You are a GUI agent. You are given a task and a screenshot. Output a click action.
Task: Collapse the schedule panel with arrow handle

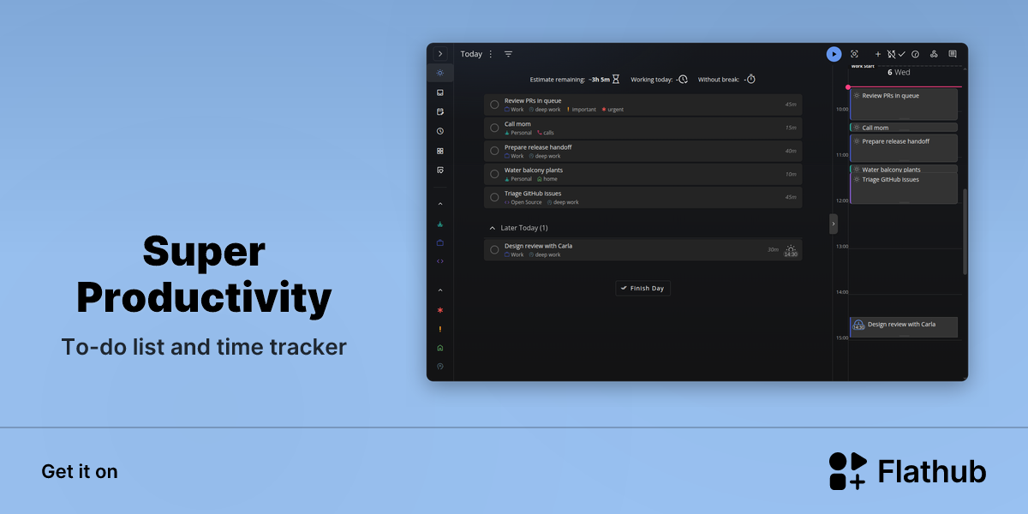pyautogui.click(x=834, y=224)
